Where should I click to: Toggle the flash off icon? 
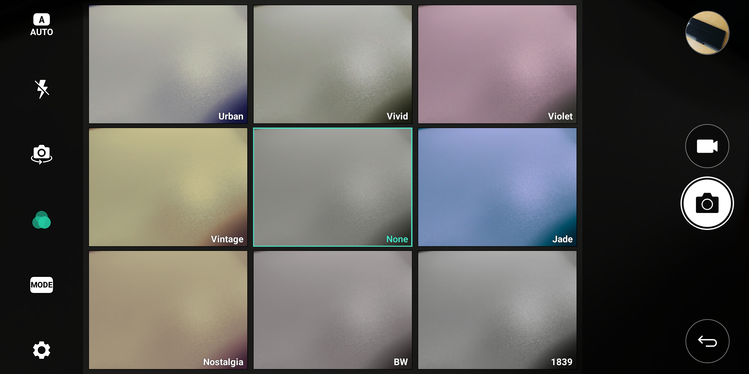pos(42,89)
